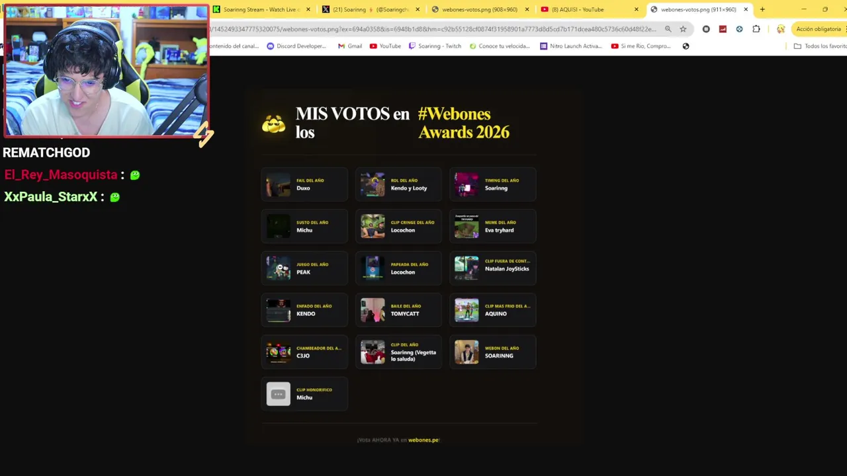Click the globe bookmark icon
This screenshot has height=476, width=847.
pos(686,46)
